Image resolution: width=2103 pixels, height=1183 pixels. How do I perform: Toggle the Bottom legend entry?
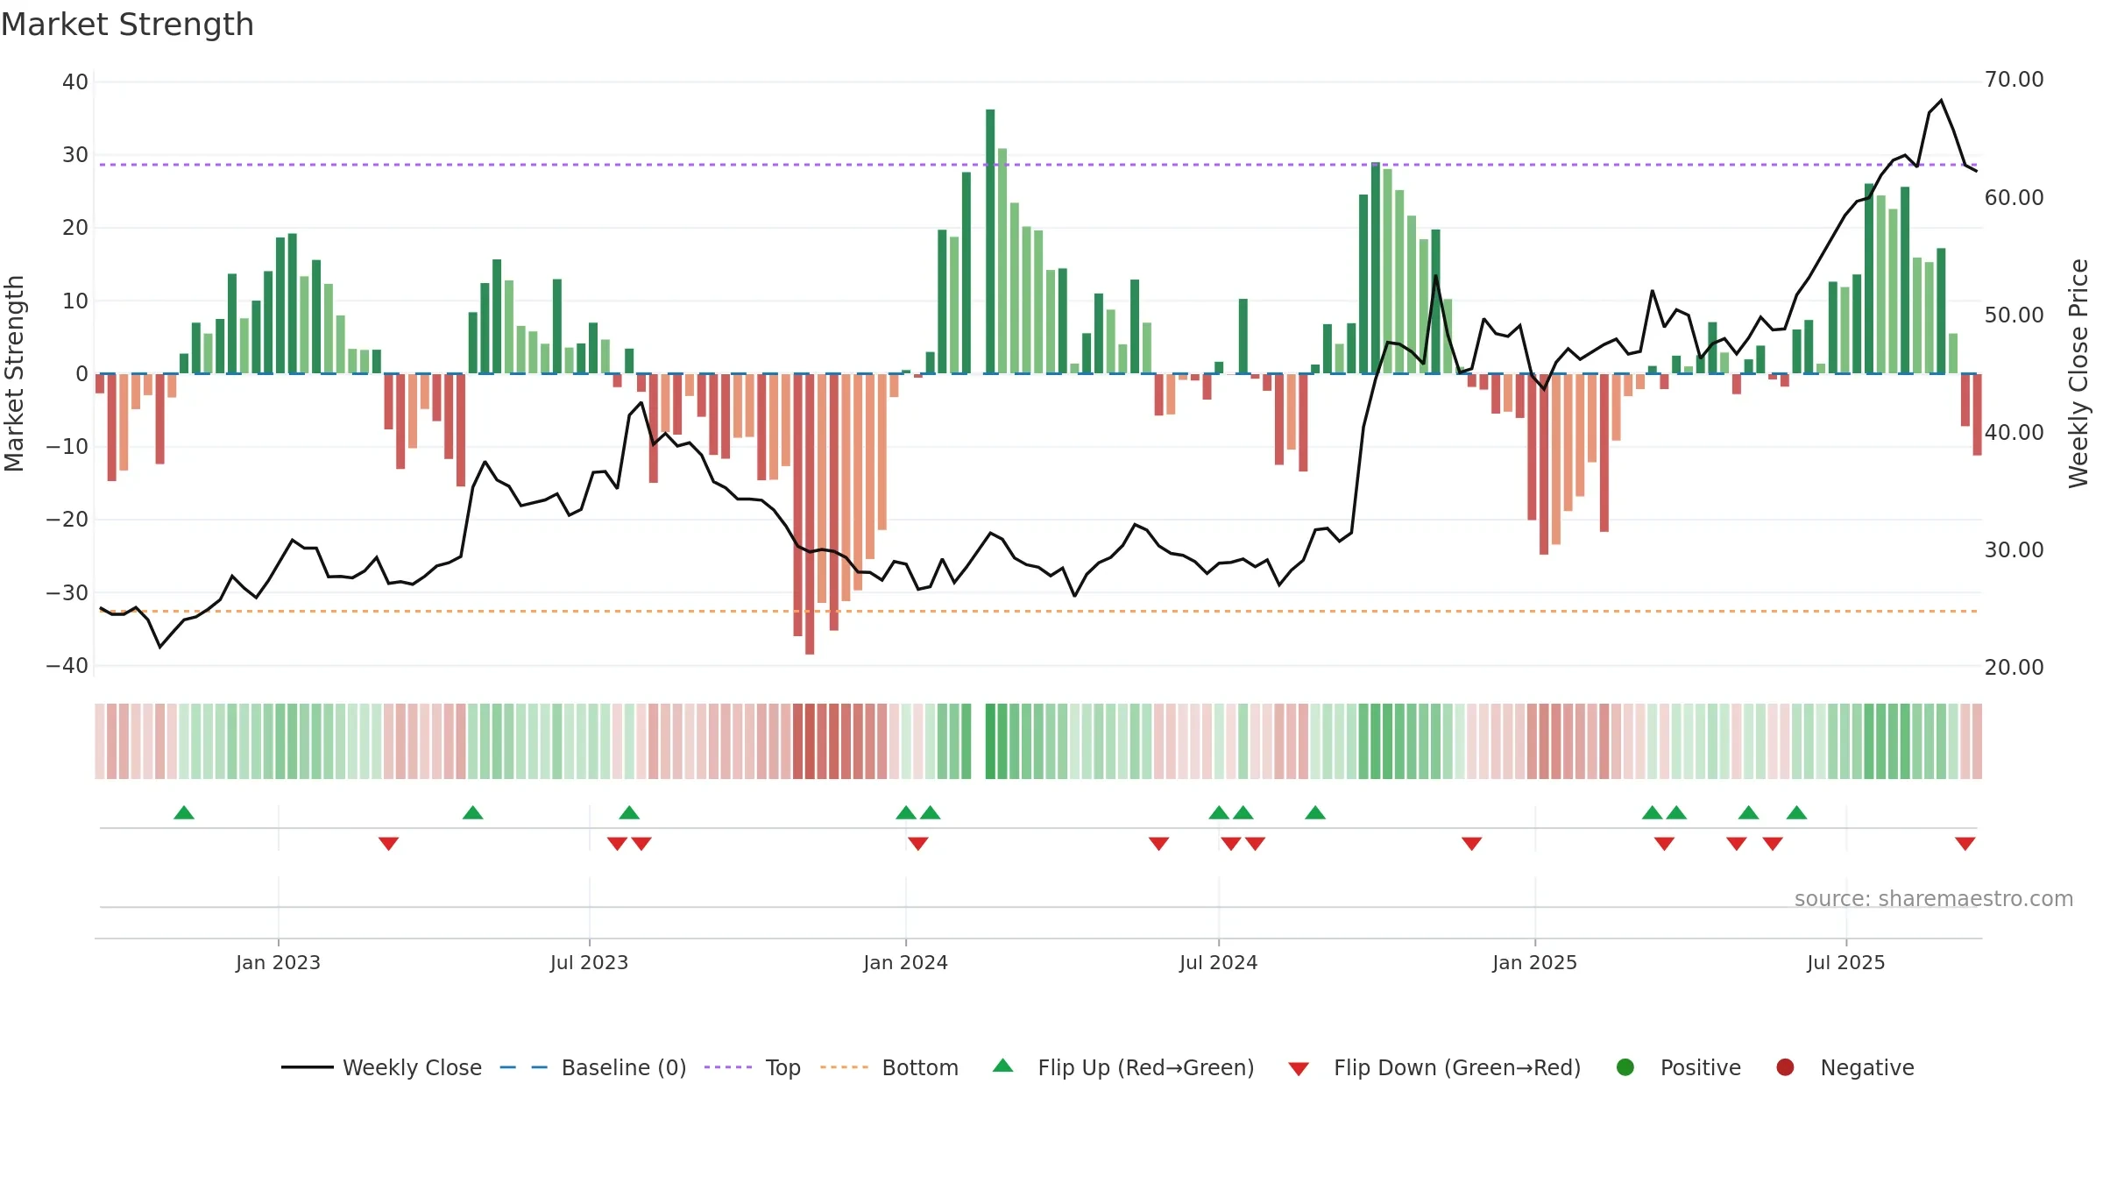(x=889, y=1067)
